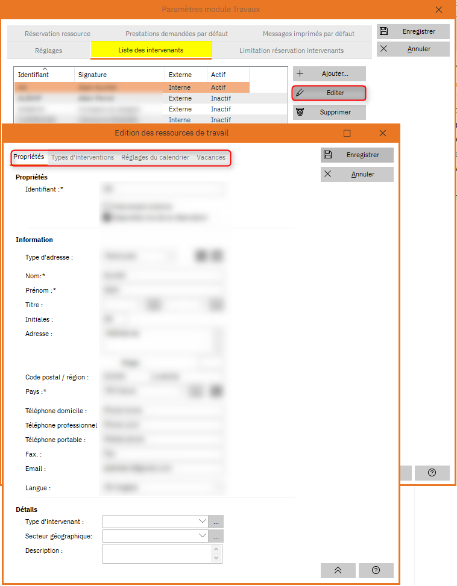This screenshot has height=586, width=457.
Task: Click Description field scroll down arrow
Action: coord(216,558)
